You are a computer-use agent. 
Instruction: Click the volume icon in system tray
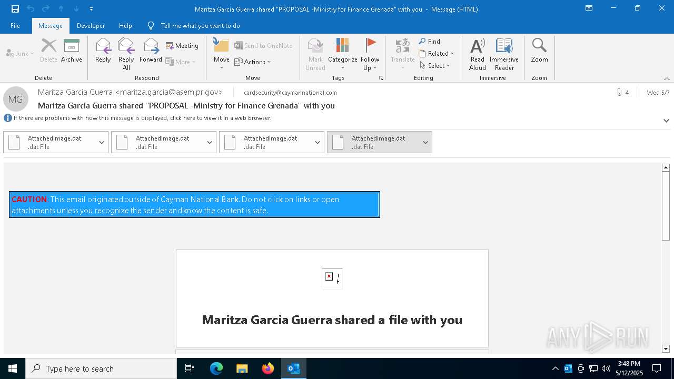pyautogui.click(x=606, y=368)
